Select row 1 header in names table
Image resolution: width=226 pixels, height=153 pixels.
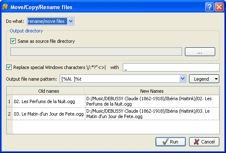coord(10,101)
